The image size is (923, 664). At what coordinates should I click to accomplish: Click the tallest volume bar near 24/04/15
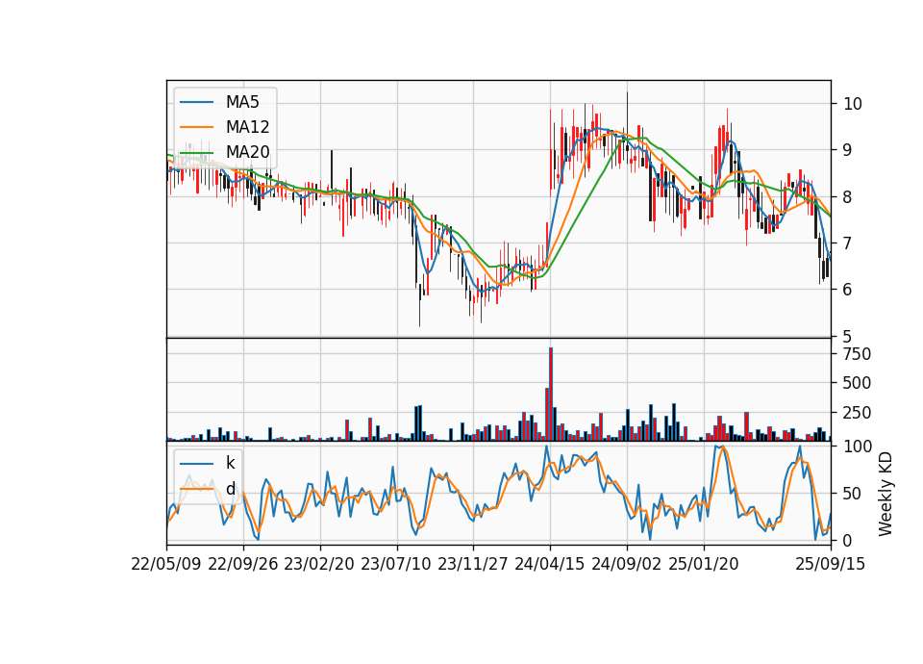point(551,395)
